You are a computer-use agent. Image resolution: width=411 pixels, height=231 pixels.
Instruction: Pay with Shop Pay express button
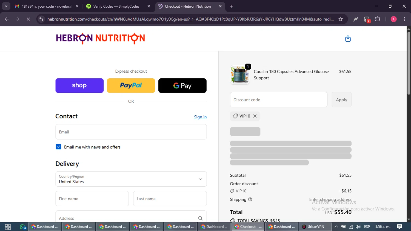(79, 85)
